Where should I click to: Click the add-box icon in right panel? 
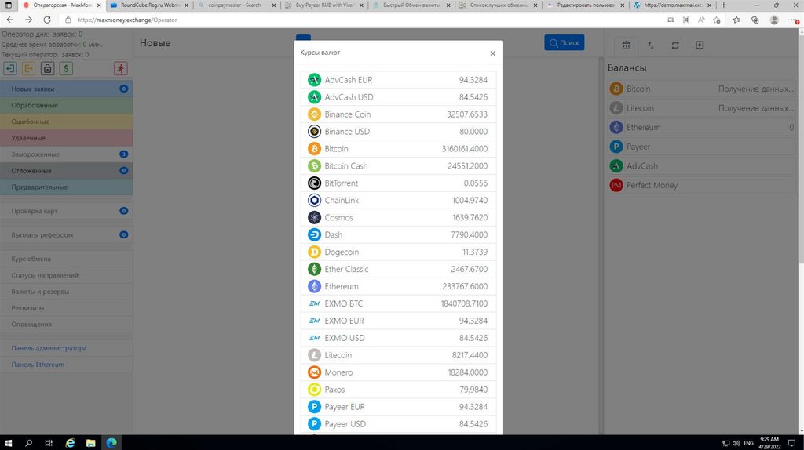pyautogui.click(x=700, y=45)
